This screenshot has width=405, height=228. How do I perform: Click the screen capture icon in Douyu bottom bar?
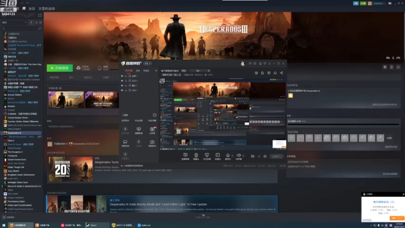[x=185, y=156]
